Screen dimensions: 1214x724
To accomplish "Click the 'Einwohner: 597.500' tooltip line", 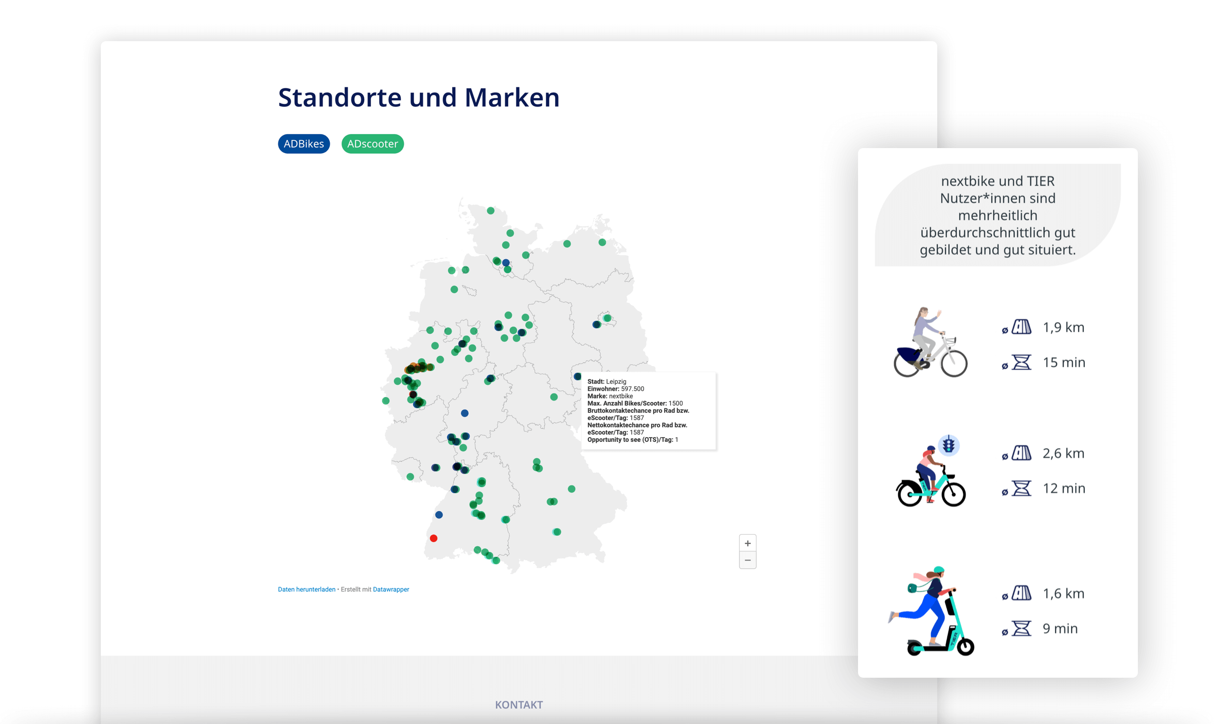I will pos(616,389).
